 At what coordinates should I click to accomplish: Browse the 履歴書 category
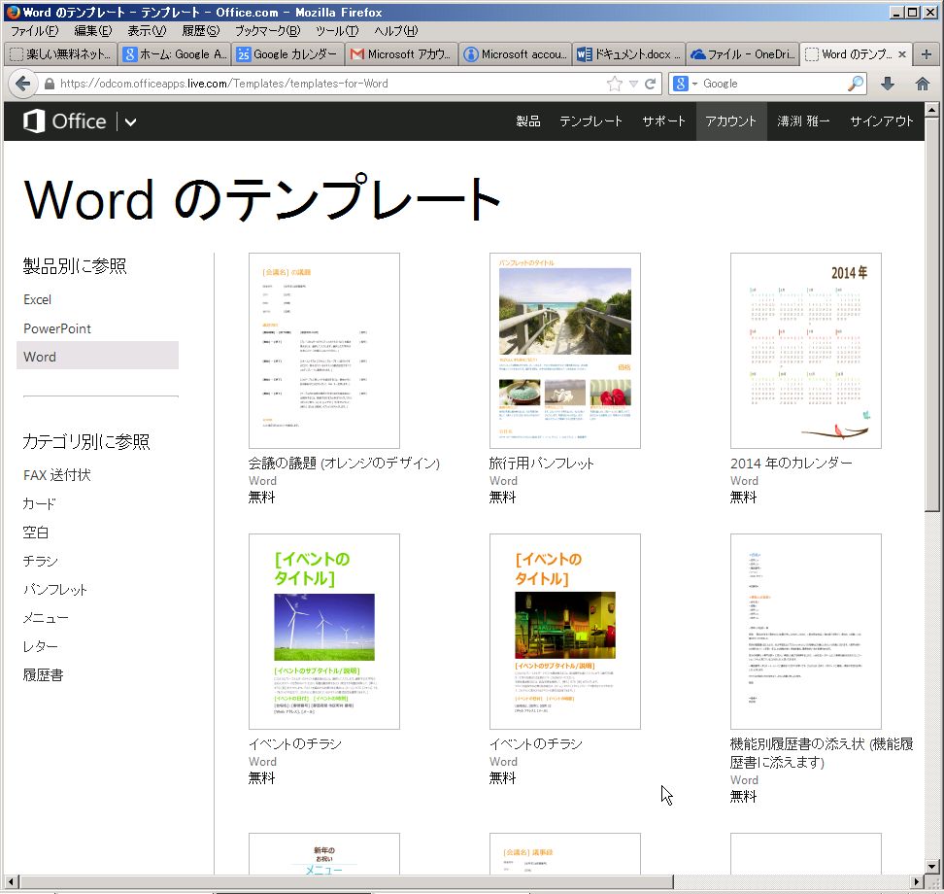(43, 674)
